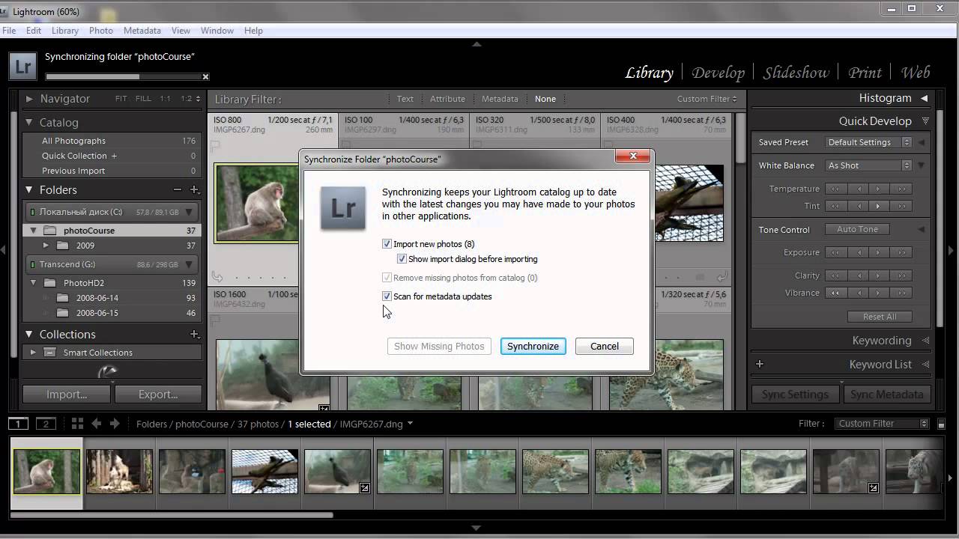Select the None library filter
This screenshot has height=539, width=959.
(545, 99)
